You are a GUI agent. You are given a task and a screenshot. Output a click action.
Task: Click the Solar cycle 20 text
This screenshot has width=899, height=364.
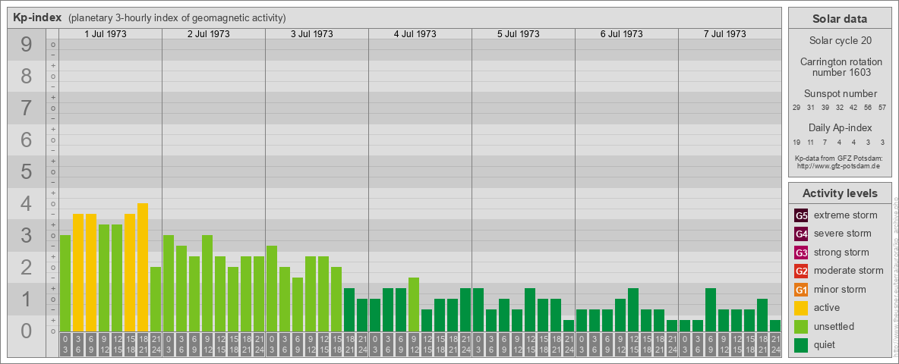tap(839, 41)
